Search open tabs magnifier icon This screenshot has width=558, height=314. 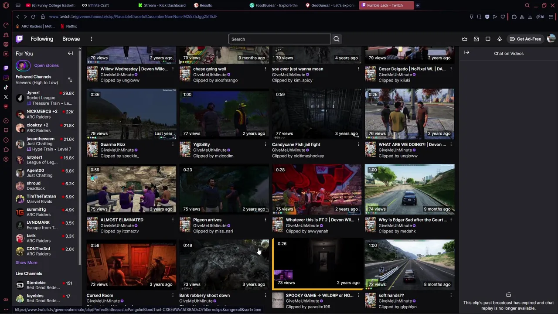(x=527, y=5)
